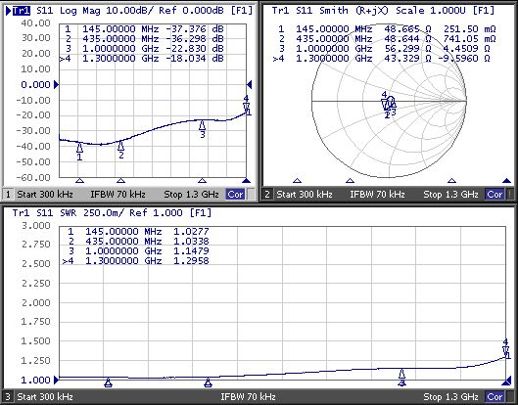Click the Scale 1.000U value in Smith title
The image size is (518, 405).
pyautogui.click(x=431, y=11)
